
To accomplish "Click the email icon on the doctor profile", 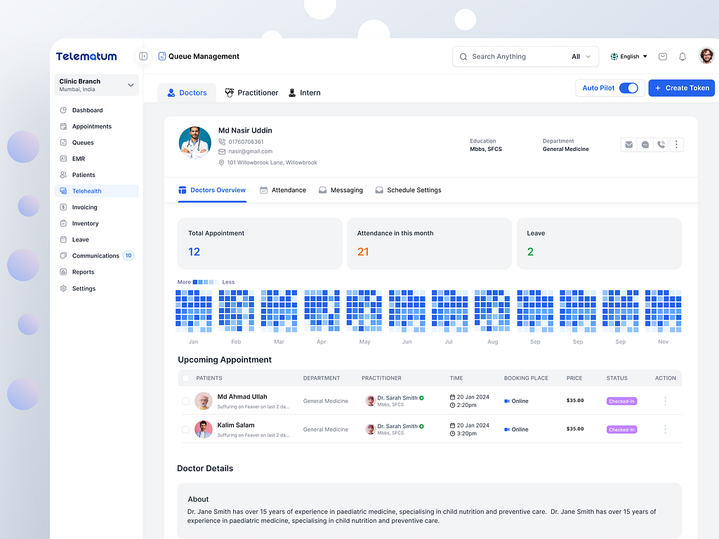I will [628, 144].
